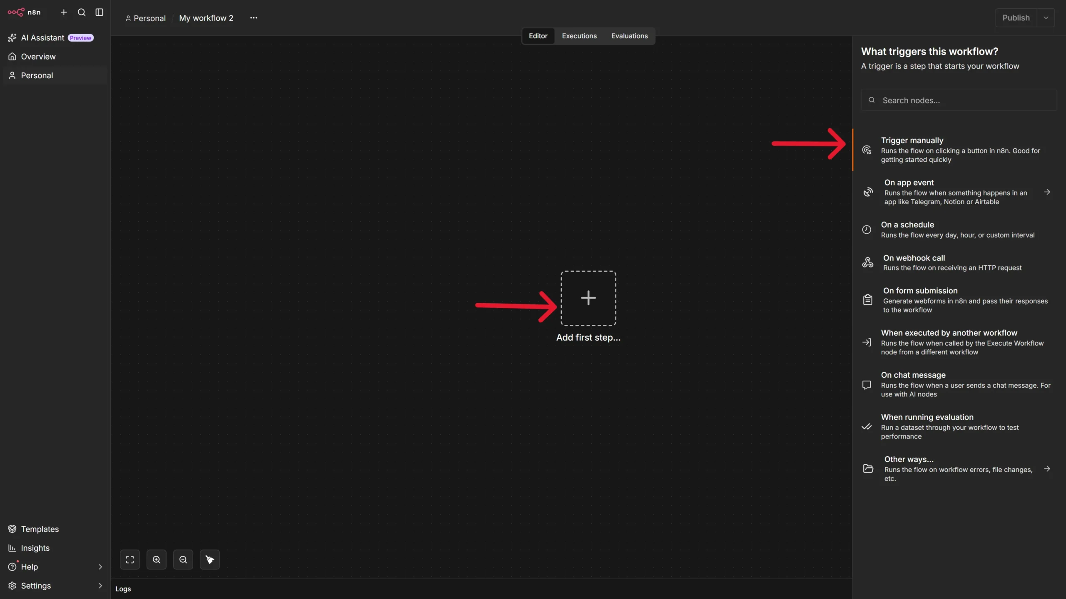
Task: Expand Other ways arrow
Action: point(1047,469)
